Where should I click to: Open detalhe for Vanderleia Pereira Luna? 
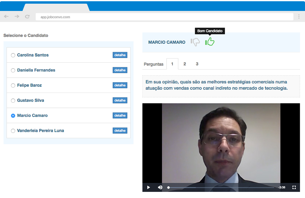tap(120, 131)
